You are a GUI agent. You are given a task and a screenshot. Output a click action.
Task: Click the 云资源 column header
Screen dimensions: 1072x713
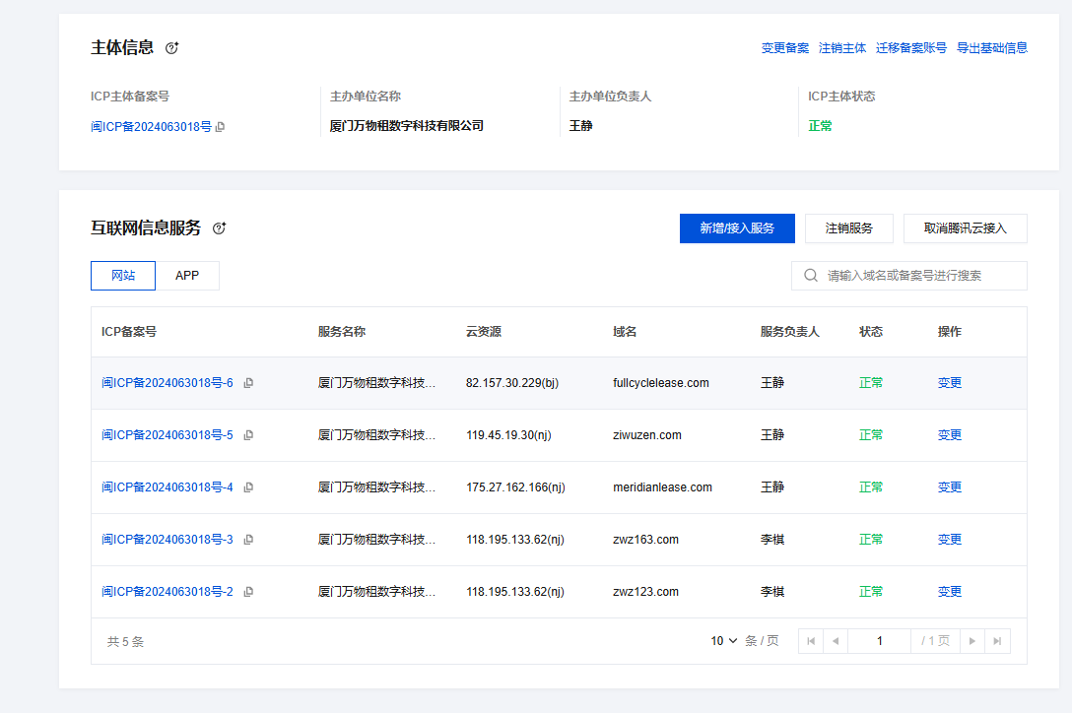(484, 332)
